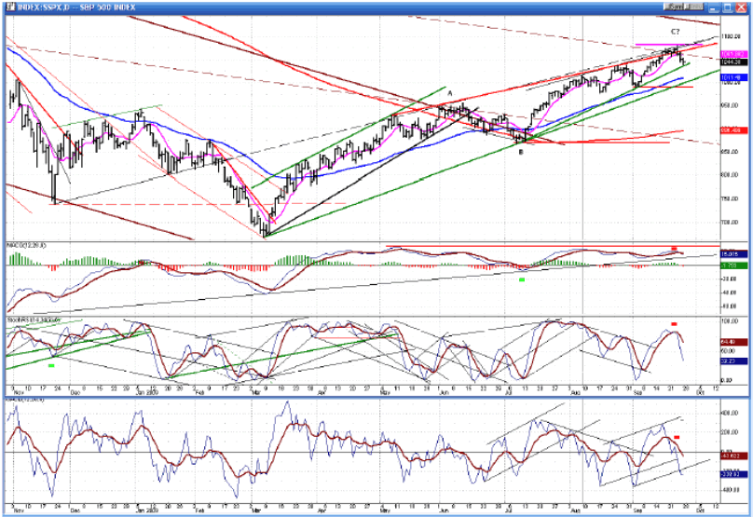Click the blue value tag in bottom oscillator panel
Image resolution: width=753 pixels, height=517 pixels.
(x=733, y=474)
